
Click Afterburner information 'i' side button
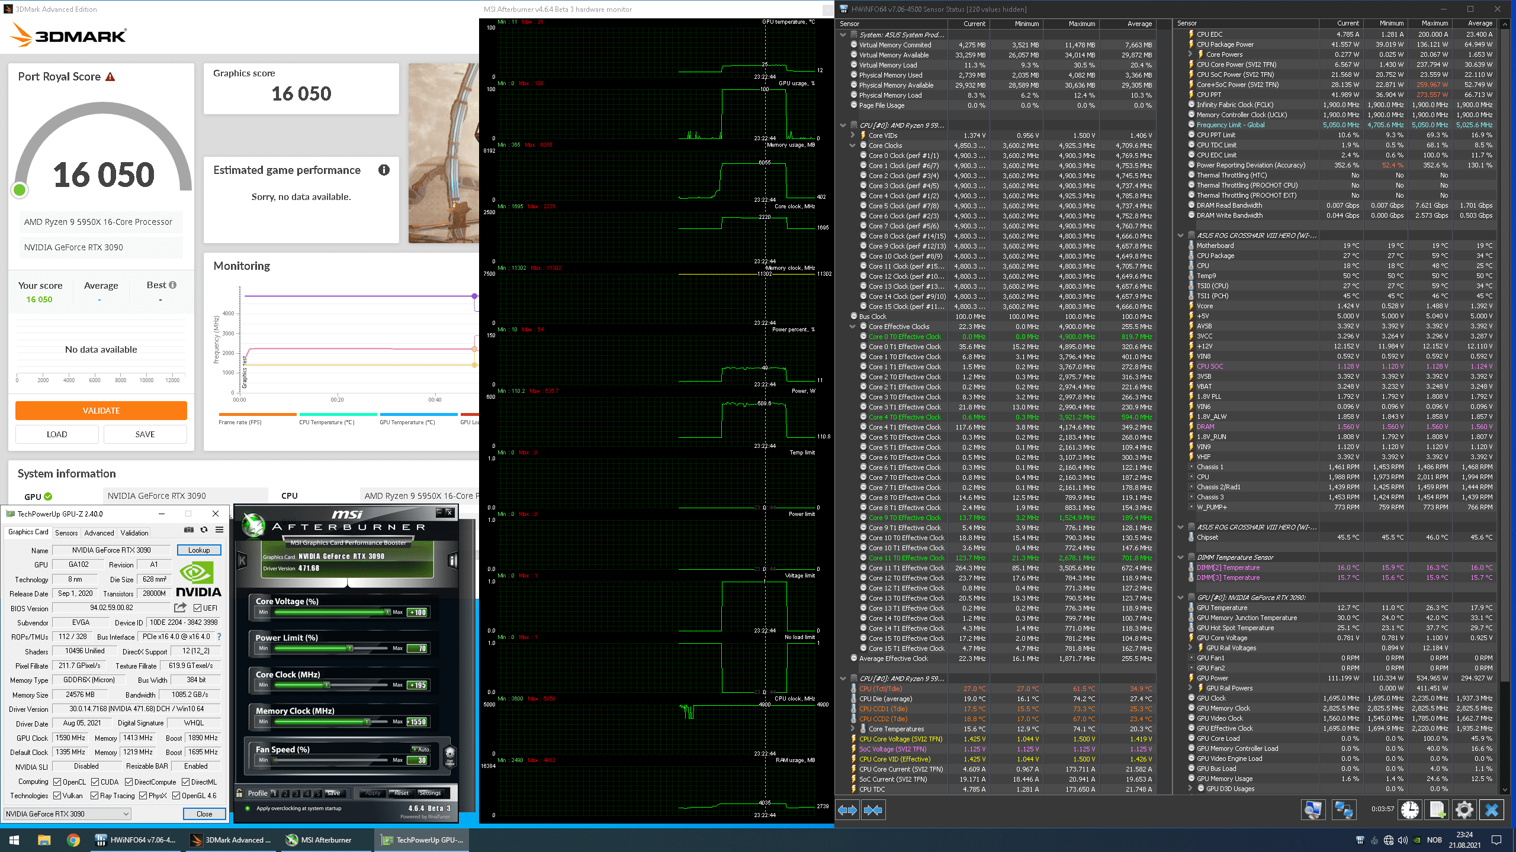[452, 560]
